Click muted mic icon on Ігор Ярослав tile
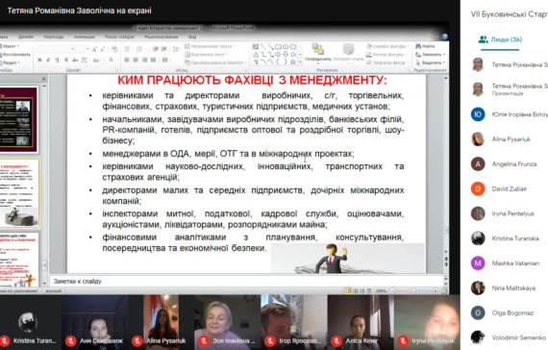548x350 pixels. pyautogui.click(x=270, y=341)
